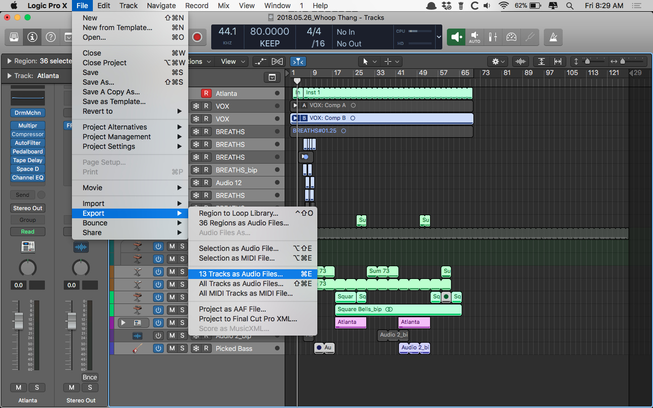The height and width of the screenshot is (408, 653).
Task: Select Project as AAF File
Action: 253,309
